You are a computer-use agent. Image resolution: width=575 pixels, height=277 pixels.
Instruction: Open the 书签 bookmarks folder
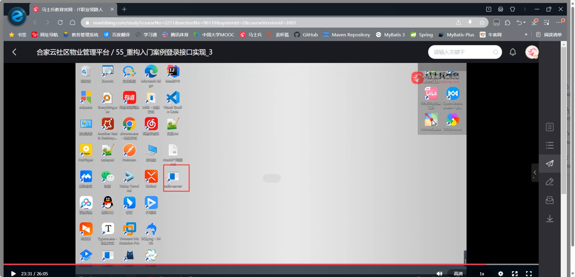[18, 34]
